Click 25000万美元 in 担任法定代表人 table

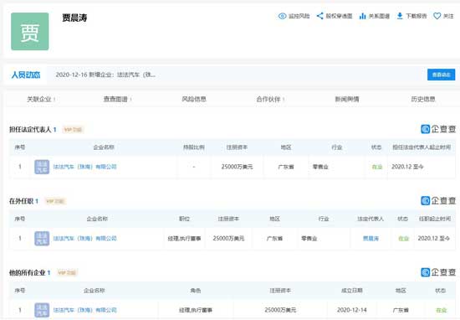237,167
